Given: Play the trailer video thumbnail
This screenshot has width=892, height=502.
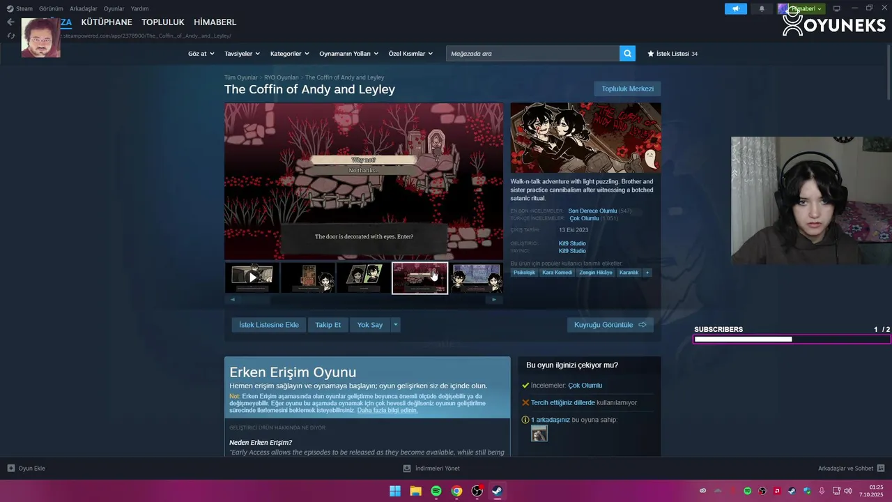Looking at the screenshot, I should [x=252, y=277].
